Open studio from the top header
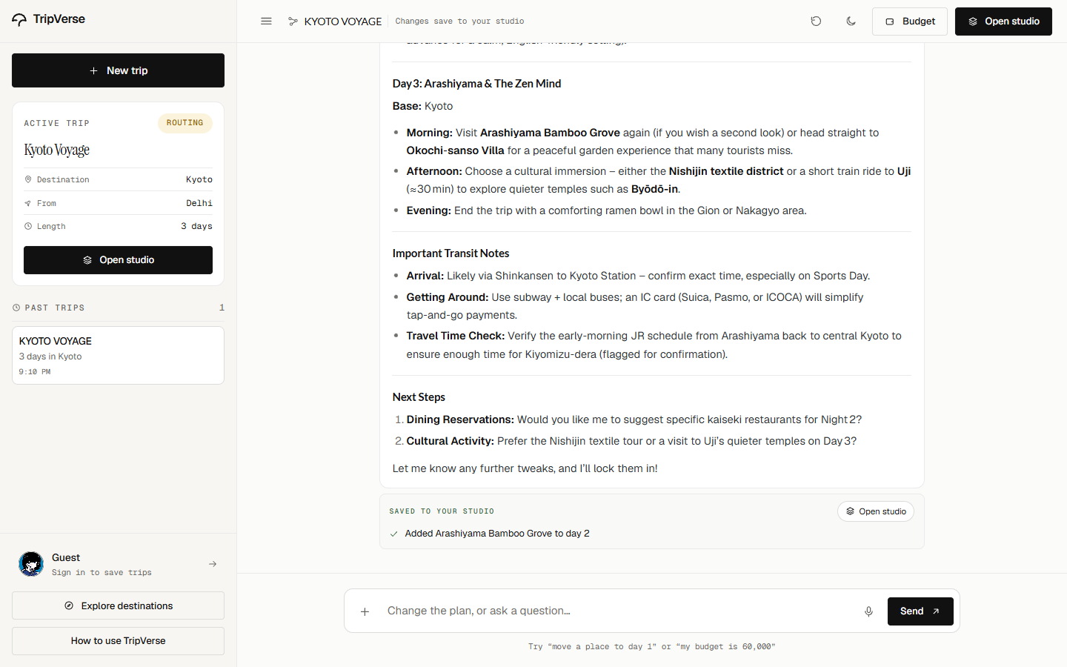 coord(1003,21)
